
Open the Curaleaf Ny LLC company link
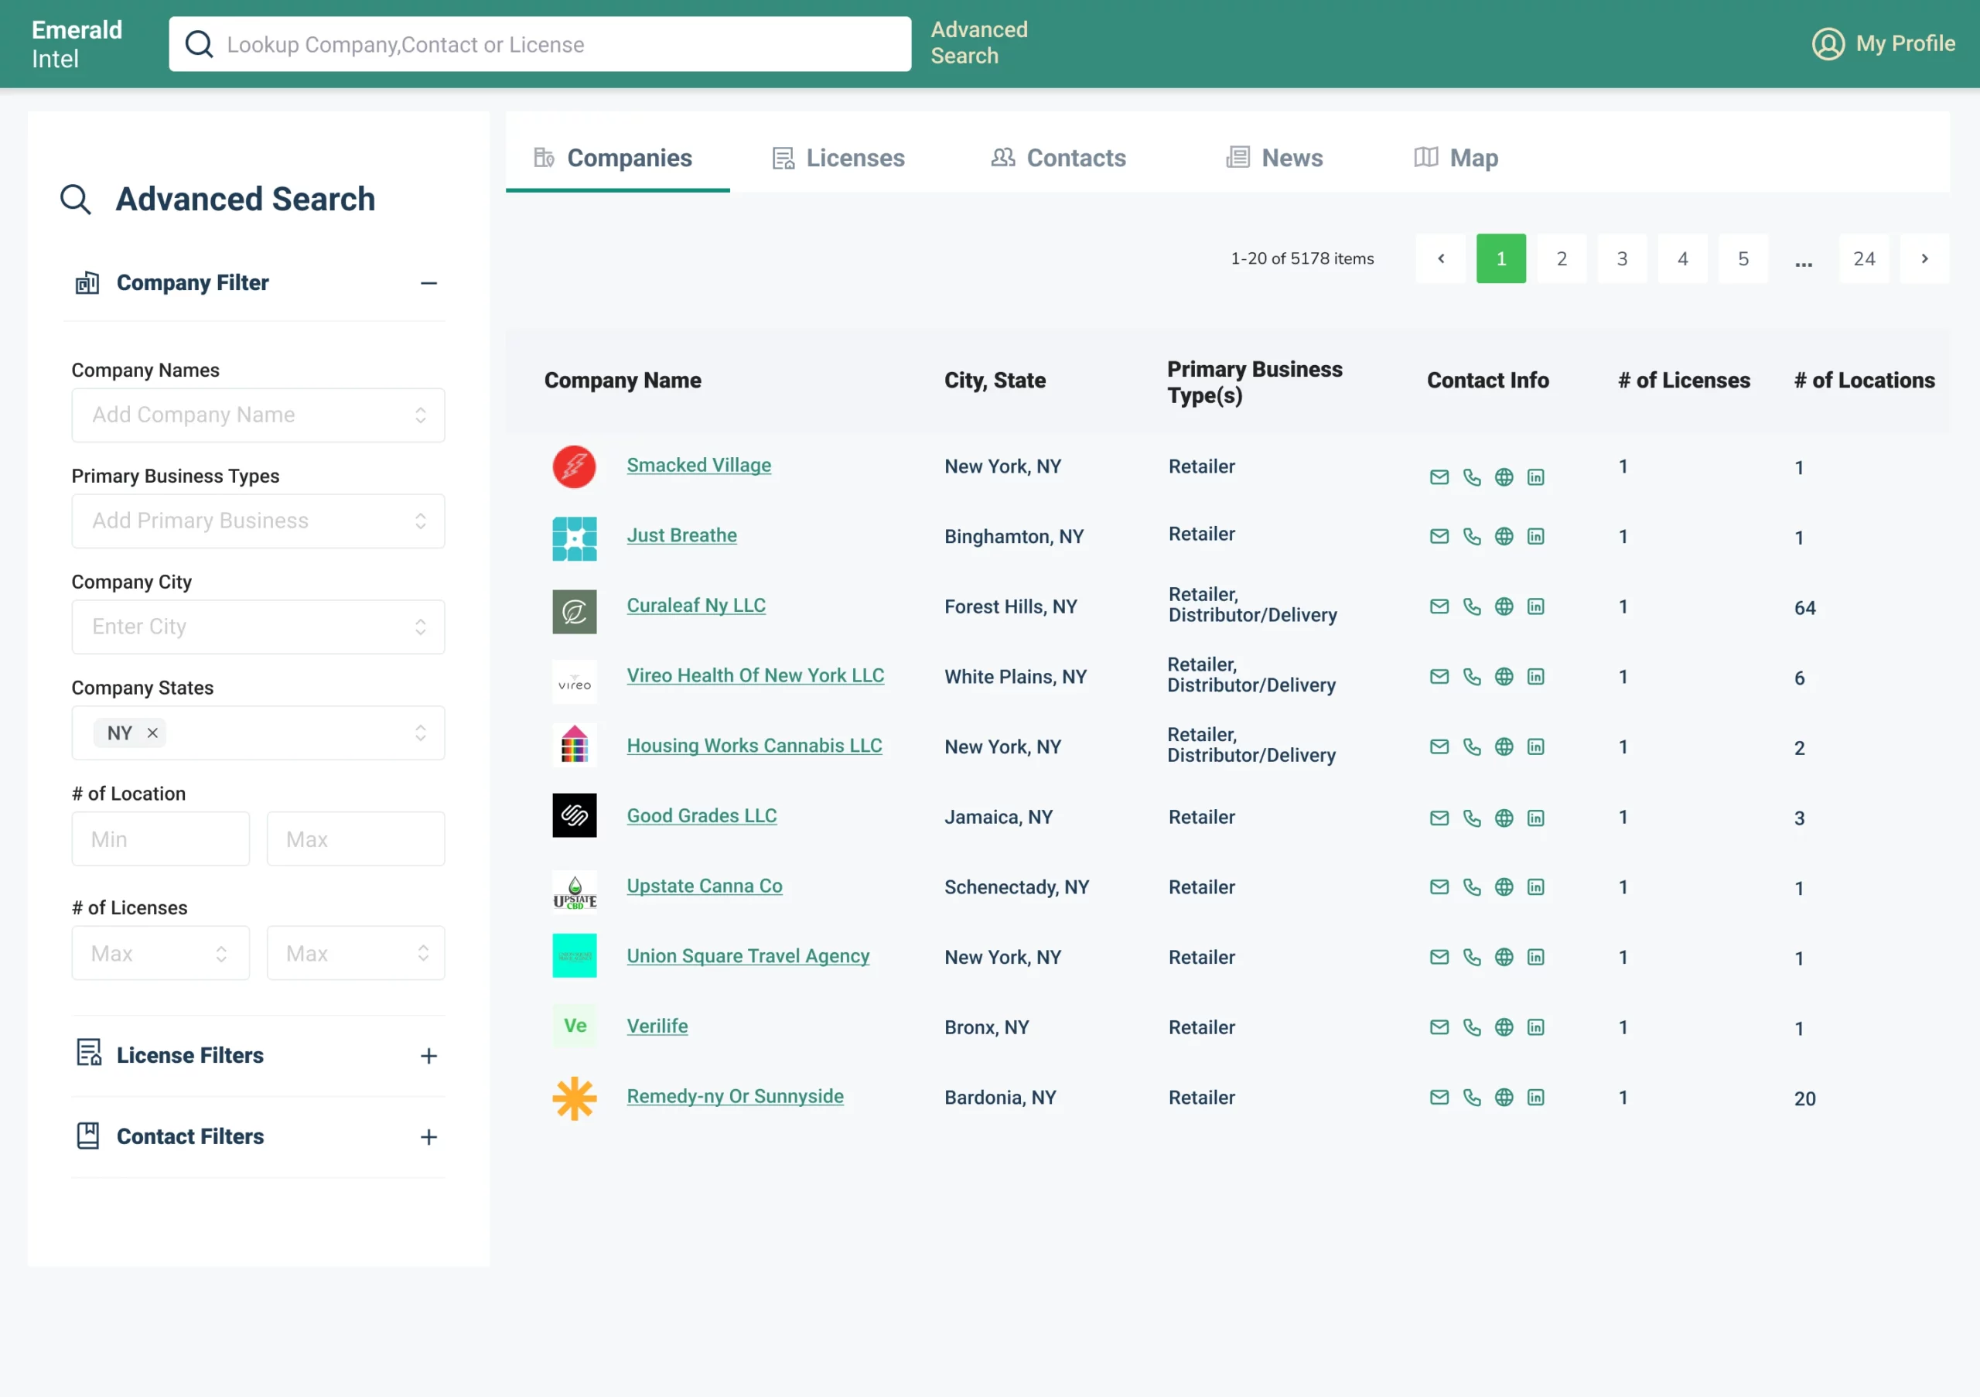point(696,606)
